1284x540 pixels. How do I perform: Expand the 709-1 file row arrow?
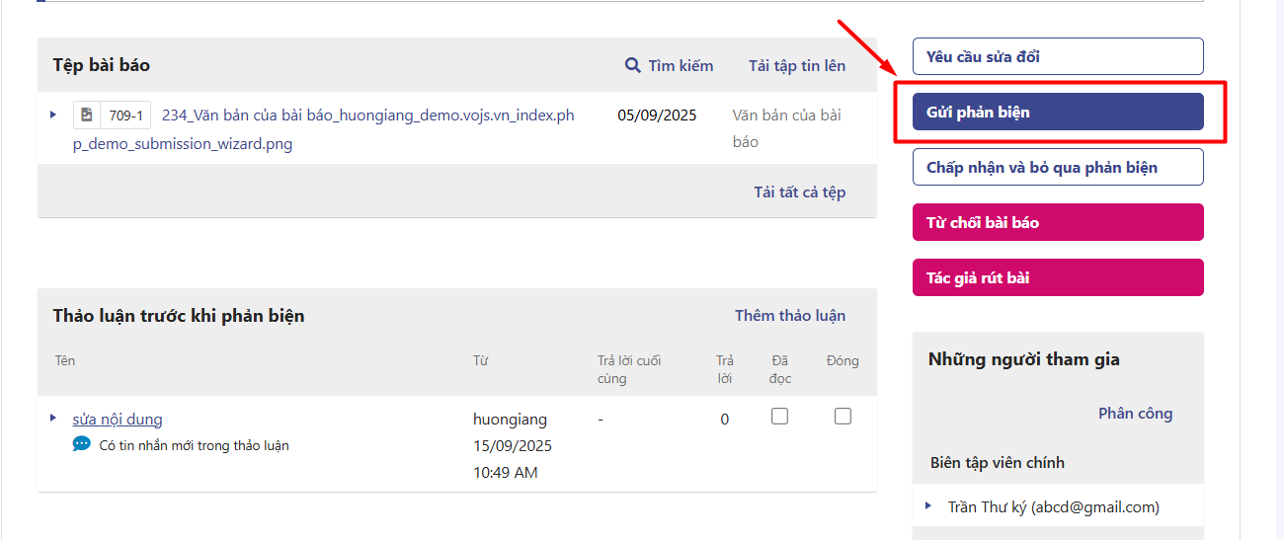tap(53, 115)
